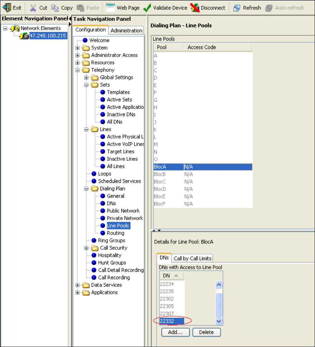Click the Copy pages icon

(55, 8)
